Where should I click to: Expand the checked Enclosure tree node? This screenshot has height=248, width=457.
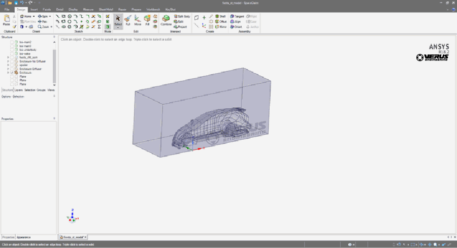tap(8, 72)
